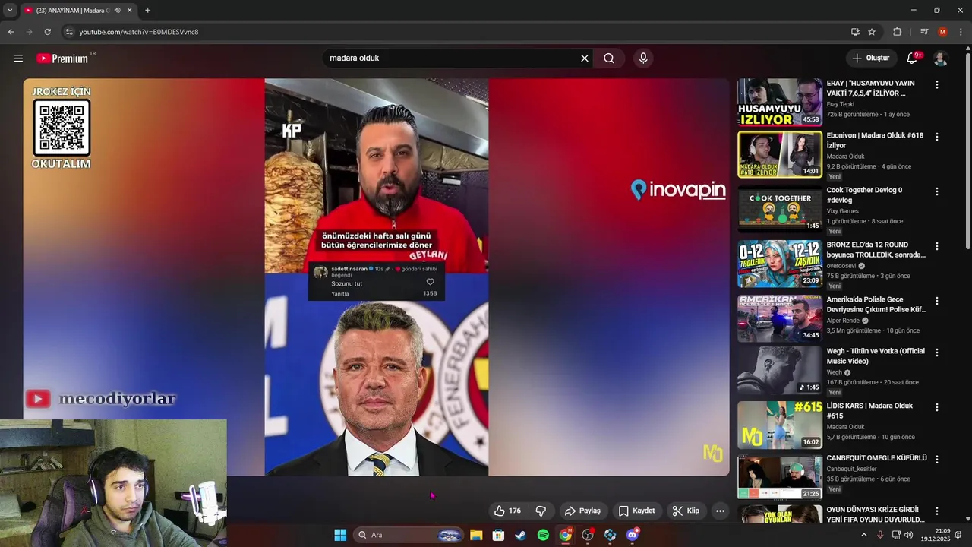Viewport: 972px width, 547px height.
Task: Open options for Cook Together Devlog video
Action: pos(936,191)
